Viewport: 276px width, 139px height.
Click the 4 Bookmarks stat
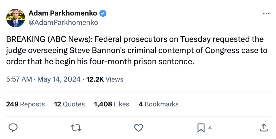point(158,104)
